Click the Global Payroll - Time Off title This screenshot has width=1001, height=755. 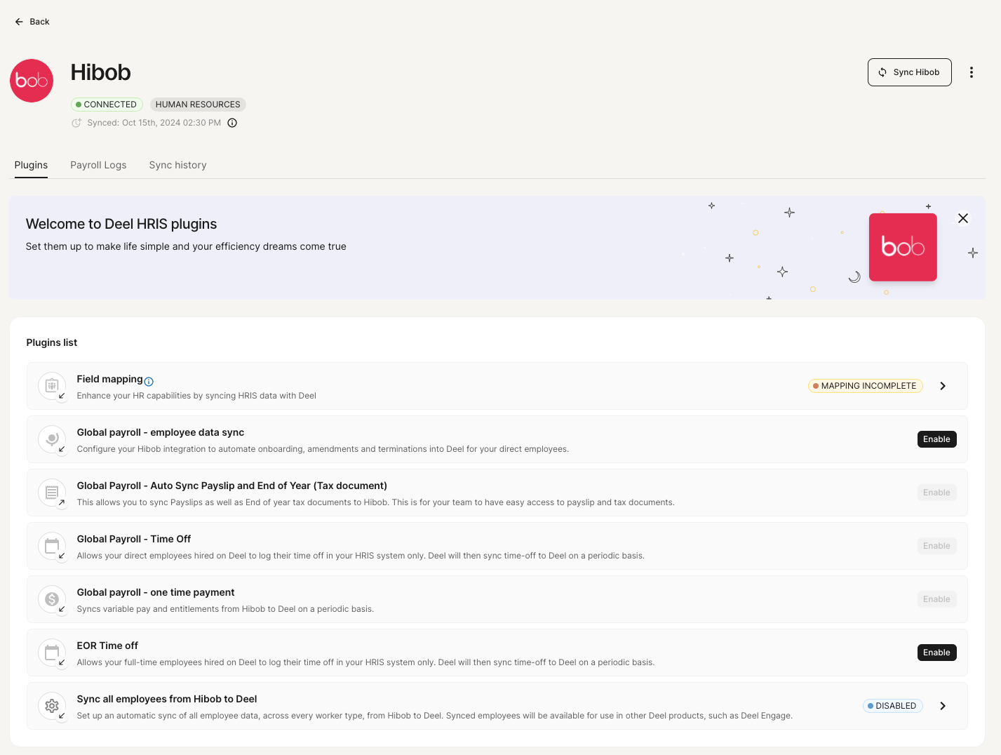pos(134,539)
